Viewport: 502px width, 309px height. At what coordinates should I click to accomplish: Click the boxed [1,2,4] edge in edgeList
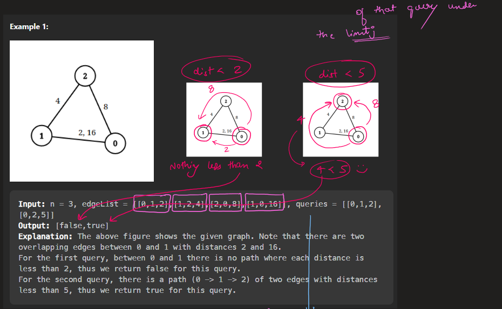point(189,204)
